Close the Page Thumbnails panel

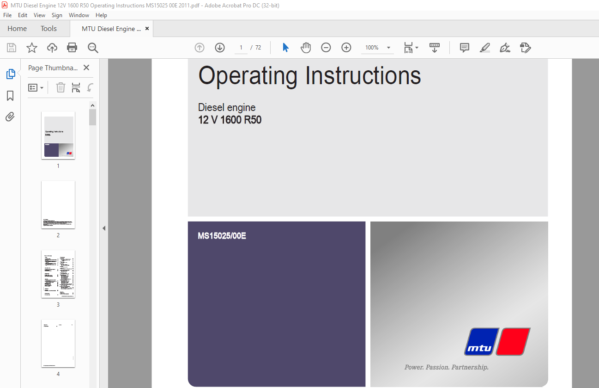[86, 68]
